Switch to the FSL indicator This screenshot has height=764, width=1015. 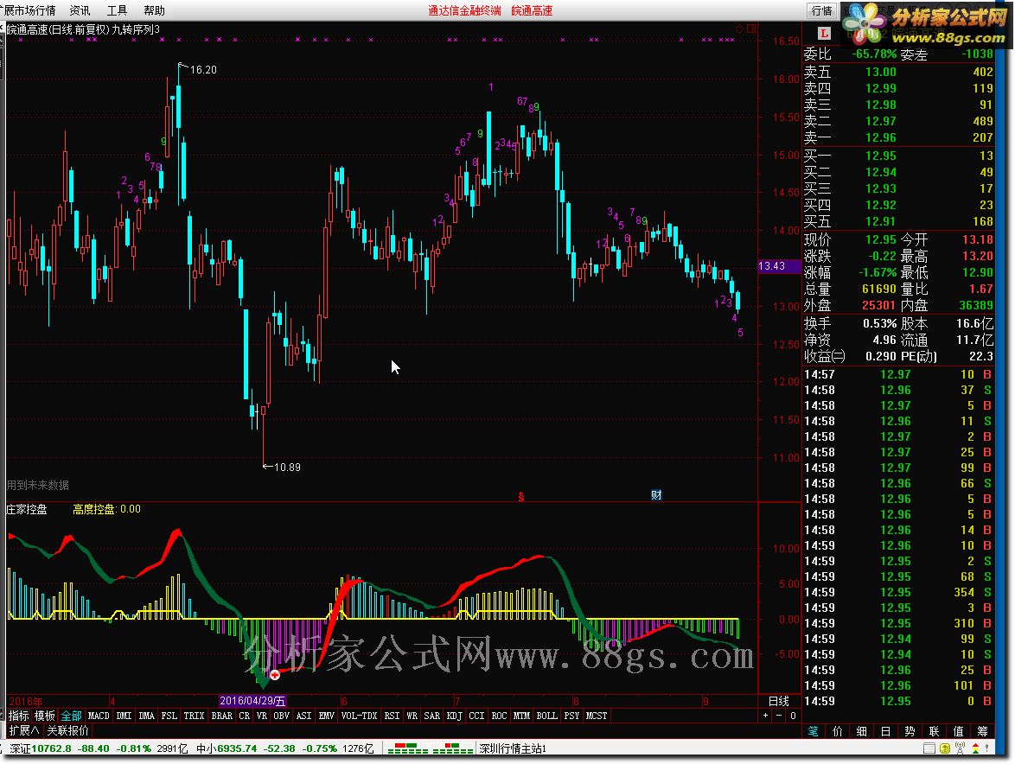coord(169,716)
